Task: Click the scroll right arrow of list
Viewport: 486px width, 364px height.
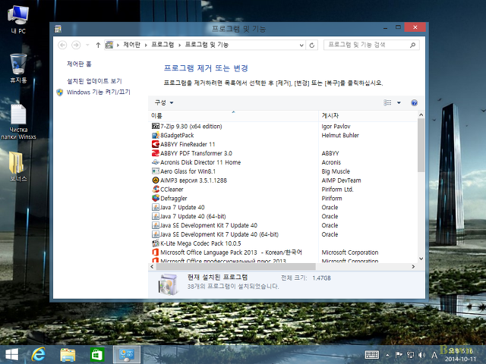Action: pos(413,266)
